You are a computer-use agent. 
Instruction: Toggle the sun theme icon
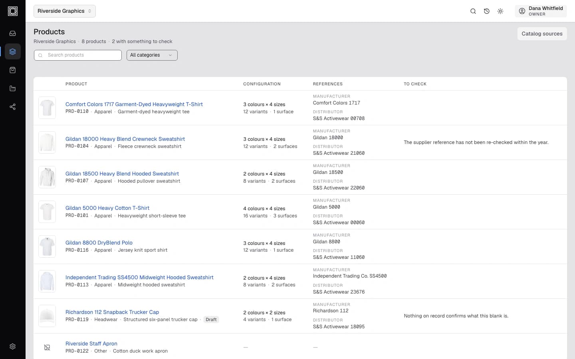click(500, 11)
